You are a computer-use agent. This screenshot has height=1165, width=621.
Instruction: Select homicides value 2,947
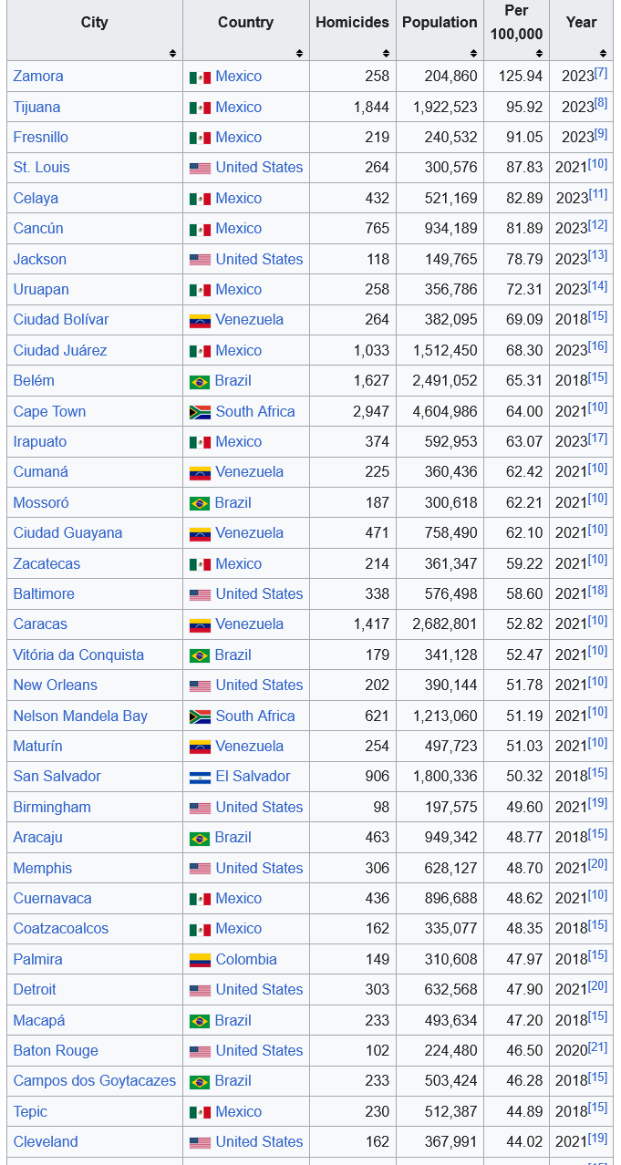(x=371, y=411)
